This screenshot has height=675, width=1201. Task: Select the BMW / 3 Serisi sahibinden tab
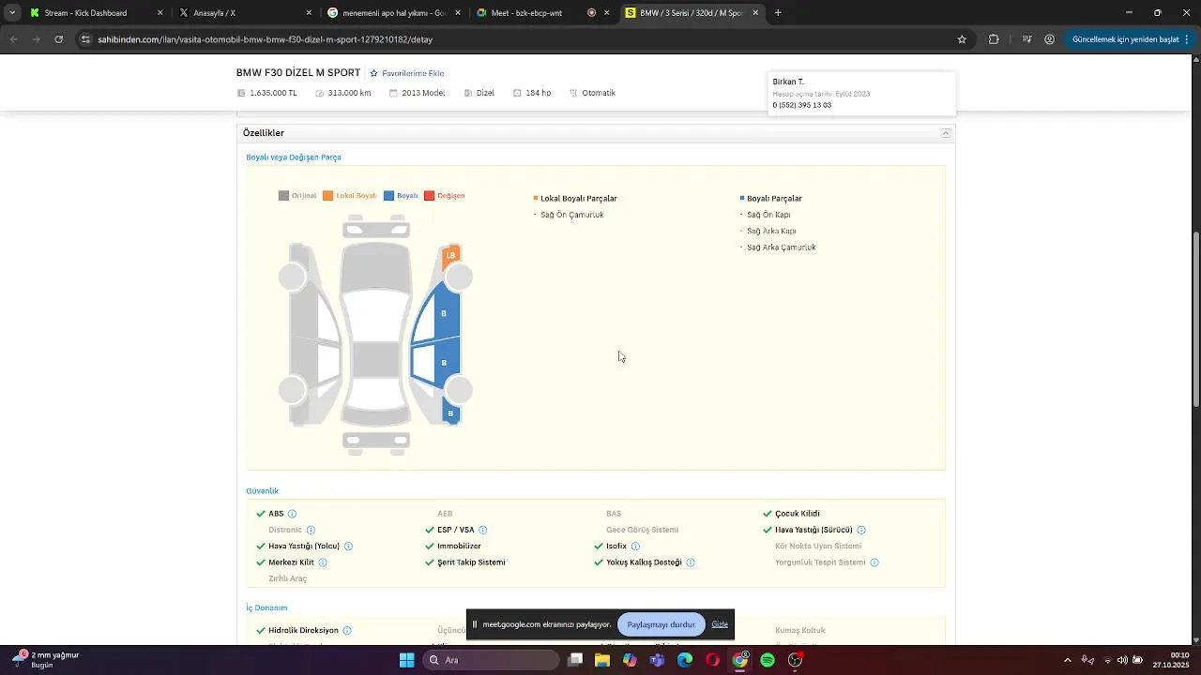pos(692,13)
